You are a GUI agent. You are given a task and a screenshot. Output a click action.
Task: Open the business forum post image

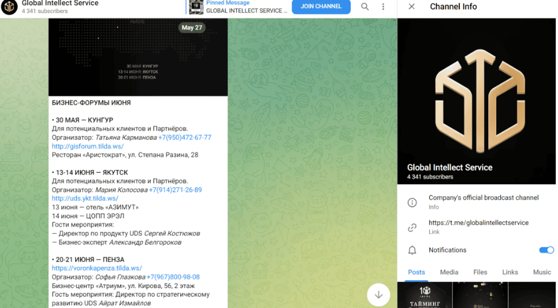click(x=138, y=57)
